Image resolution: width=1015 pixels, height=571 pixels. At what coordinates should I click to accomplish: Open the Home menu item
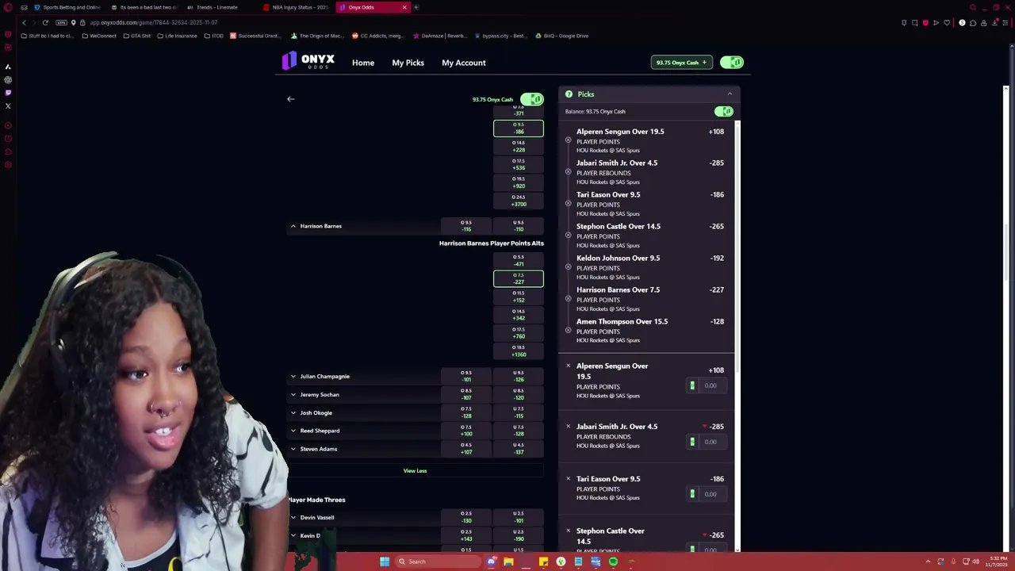pyautogui.click(x=363, y=63)
